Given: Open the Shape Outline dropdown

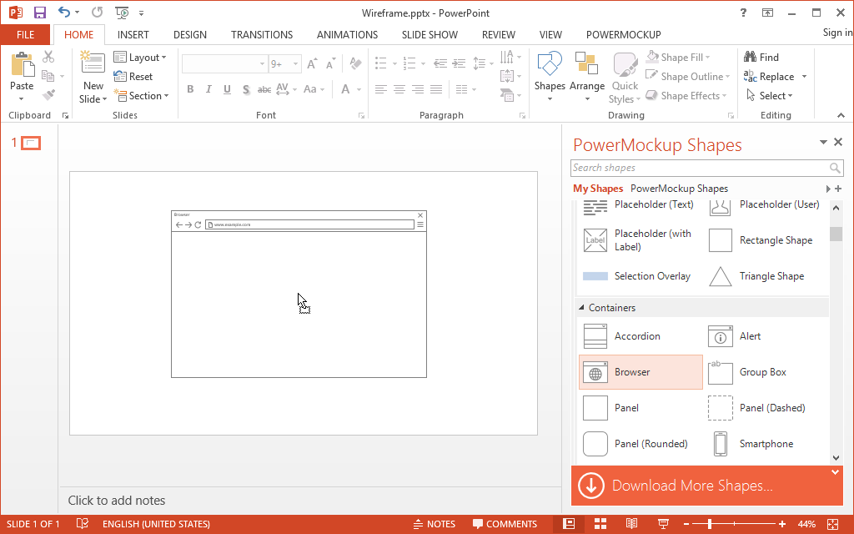Looking at the screenshot, I should point(687,77).
